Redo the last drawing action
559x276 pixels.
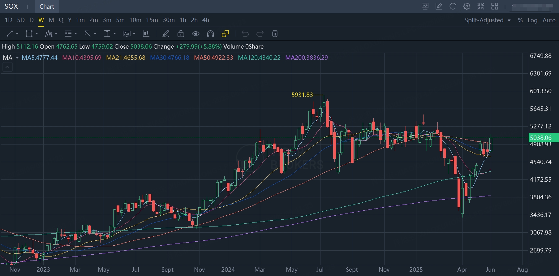260,34
